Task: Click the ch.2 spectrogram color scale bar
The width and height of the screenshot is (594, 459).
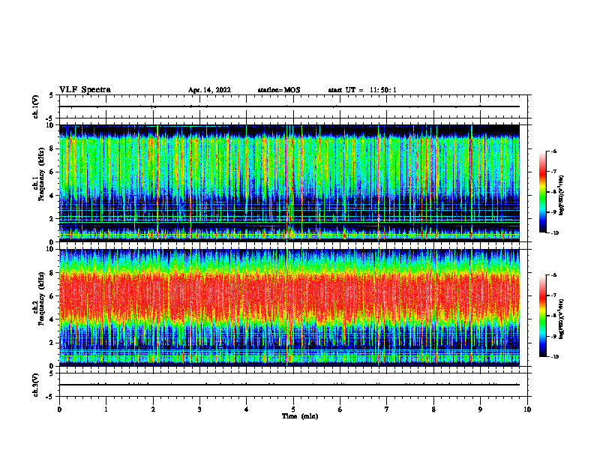Action: pyautogui.click(x=543, y=316)
